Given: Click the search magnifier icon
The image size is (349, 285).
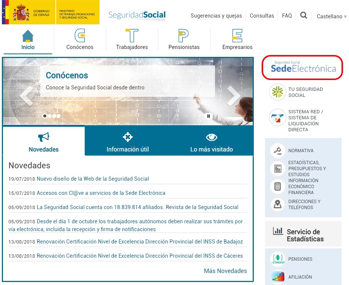Looking at the screenshot, I should [304, 15].
